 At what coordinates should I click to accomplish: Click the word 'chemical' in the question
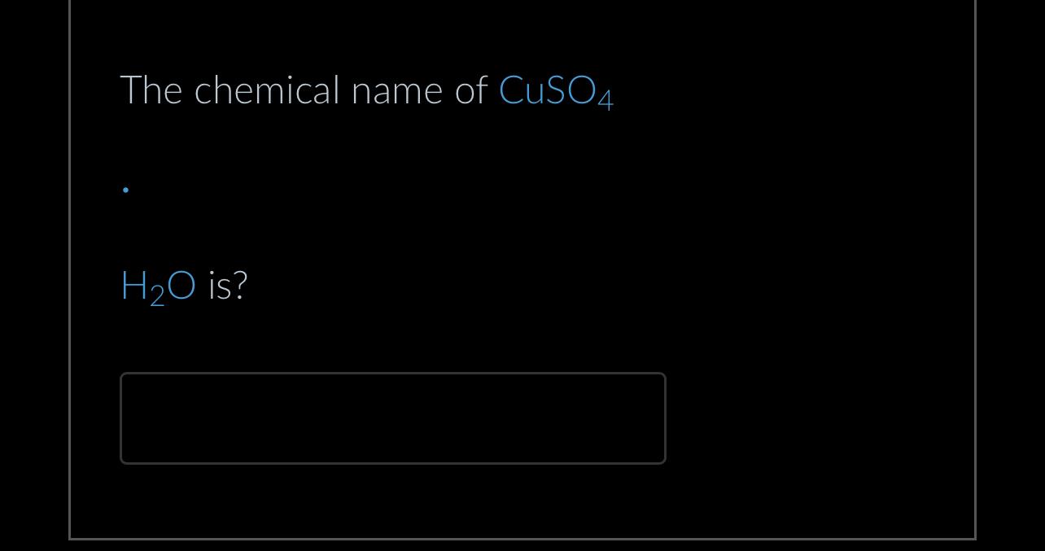point(269,90)
